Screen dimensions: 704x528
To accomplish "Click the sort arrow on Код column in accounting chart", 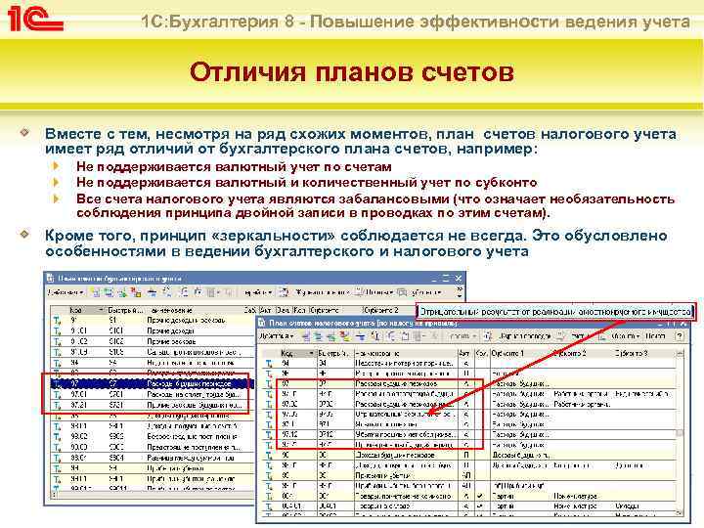I will (100, 310).
